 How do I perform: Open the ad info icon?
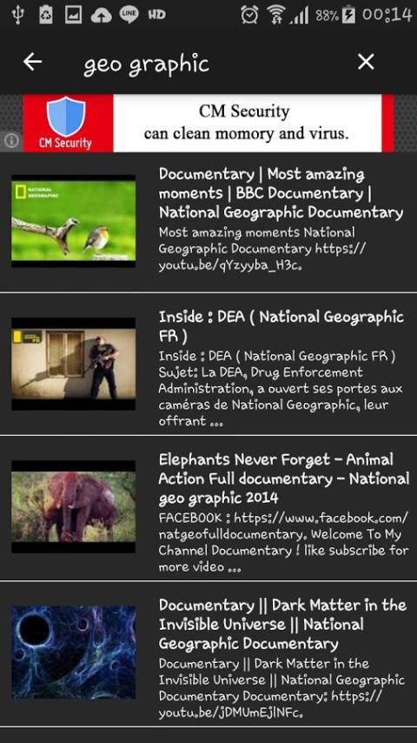[x=11, y=140]
